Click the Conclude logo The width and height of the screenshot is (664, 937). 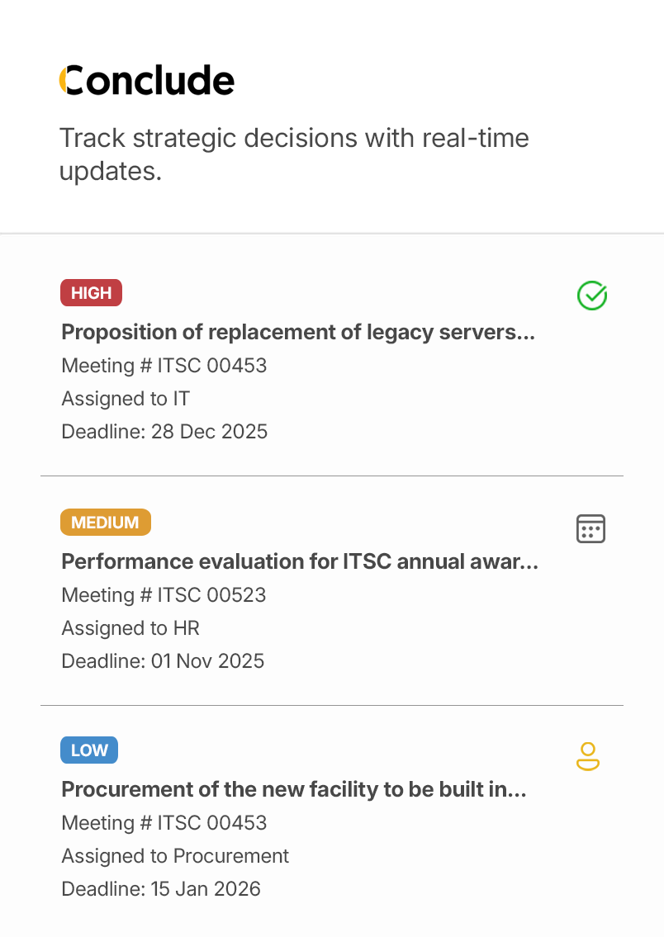(147, 80)
